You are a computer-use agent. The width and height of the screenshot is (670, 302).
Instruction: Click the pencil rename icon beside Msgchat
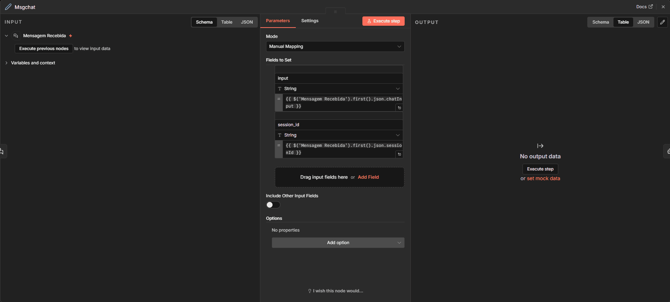(8, 7)
